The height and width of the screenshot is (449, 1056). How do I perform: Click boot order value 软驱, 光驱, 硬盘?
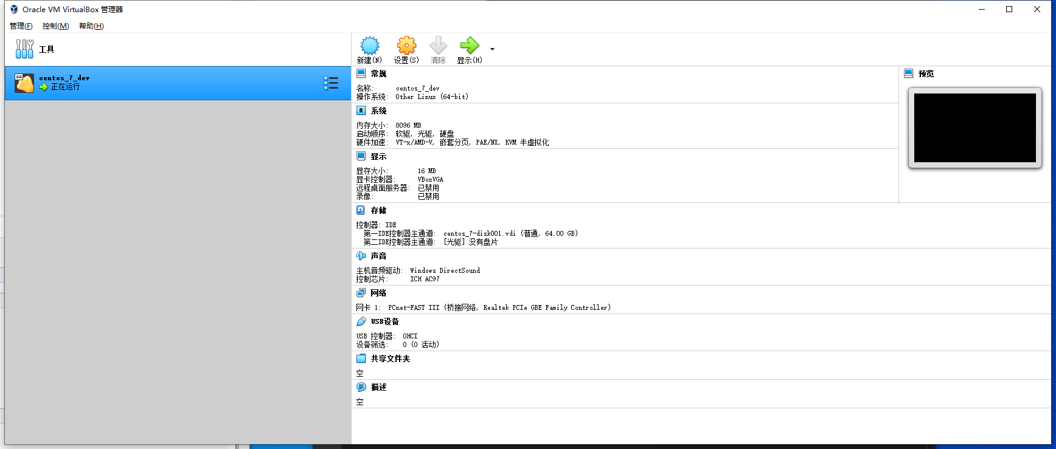[x=425, y=134]
